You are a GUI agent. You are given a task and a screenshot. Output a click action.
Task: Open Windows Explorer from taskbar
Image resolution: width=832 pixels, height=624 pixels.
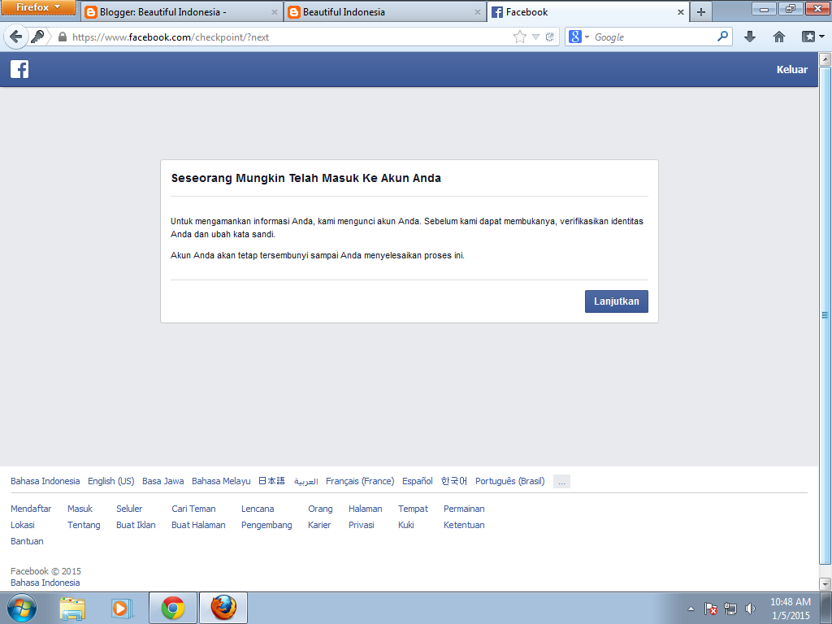[72, 608]
